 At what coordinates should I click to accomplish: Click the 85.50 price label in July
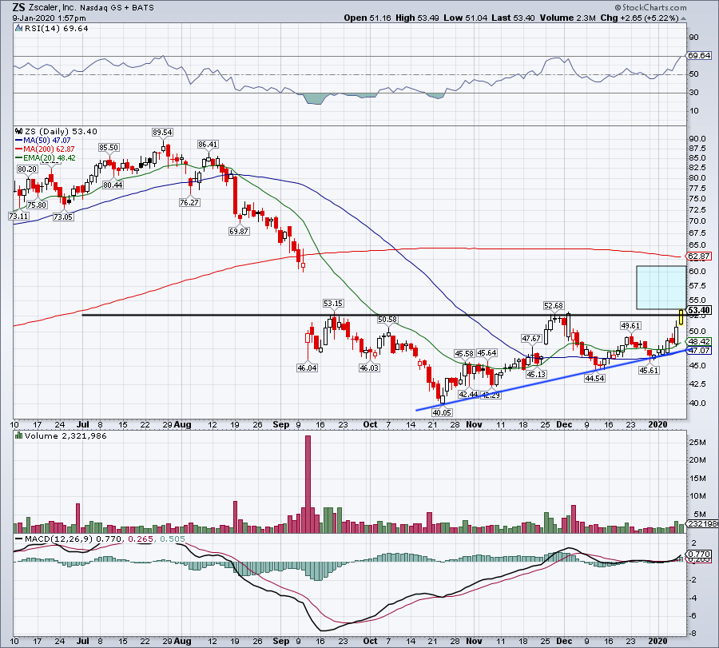pos(109,147)
